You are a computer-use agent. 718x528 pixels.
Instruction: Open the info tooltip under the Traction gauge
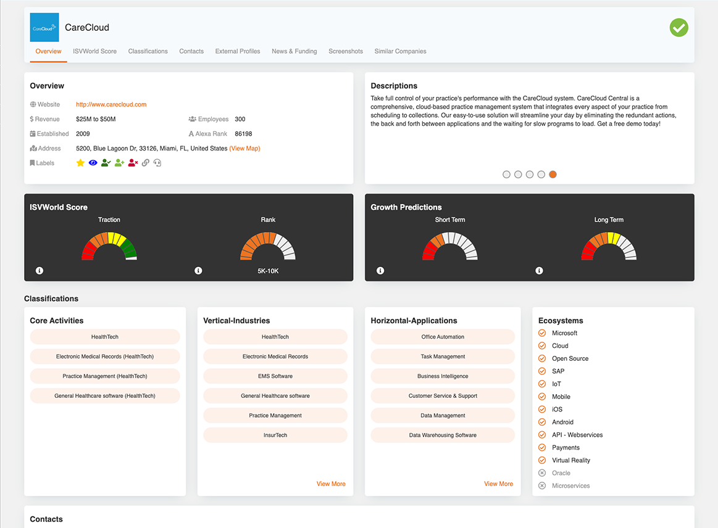click(39, 270)
